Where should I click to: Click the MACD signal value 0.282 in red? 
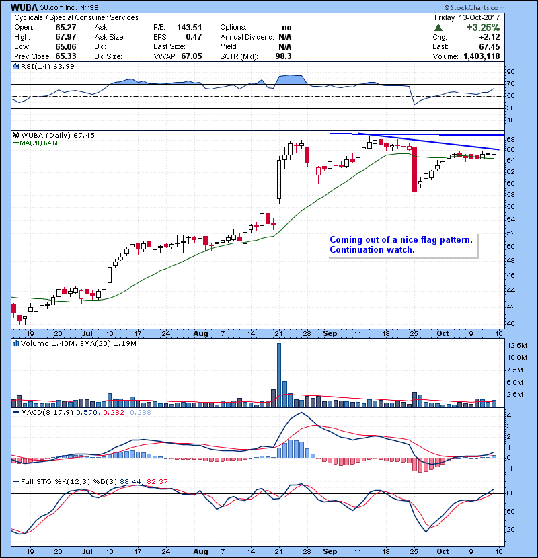click(114, 413)
